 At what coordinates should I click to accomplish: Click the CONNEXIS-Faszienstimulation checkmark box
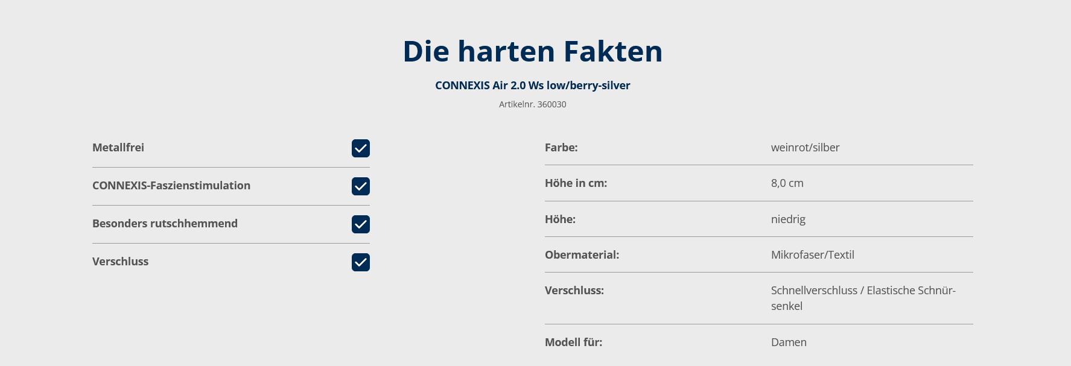coord(361,186)
